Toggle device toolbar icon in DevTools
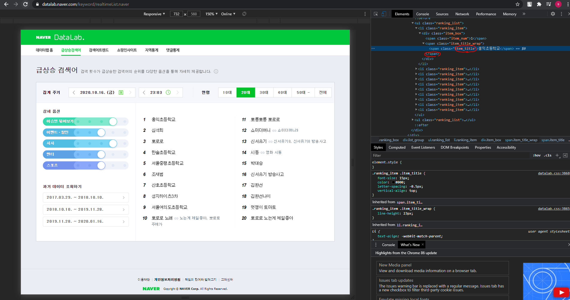This screenshot has width=570, height=300. (x=384, y=14)
